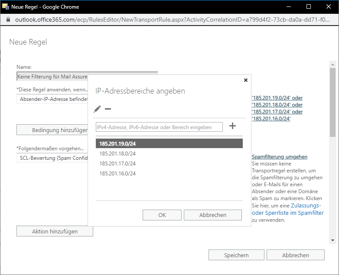Close the IP-Adressbereiche dialog with X
339x275 pixels.
tap(246, 80)
